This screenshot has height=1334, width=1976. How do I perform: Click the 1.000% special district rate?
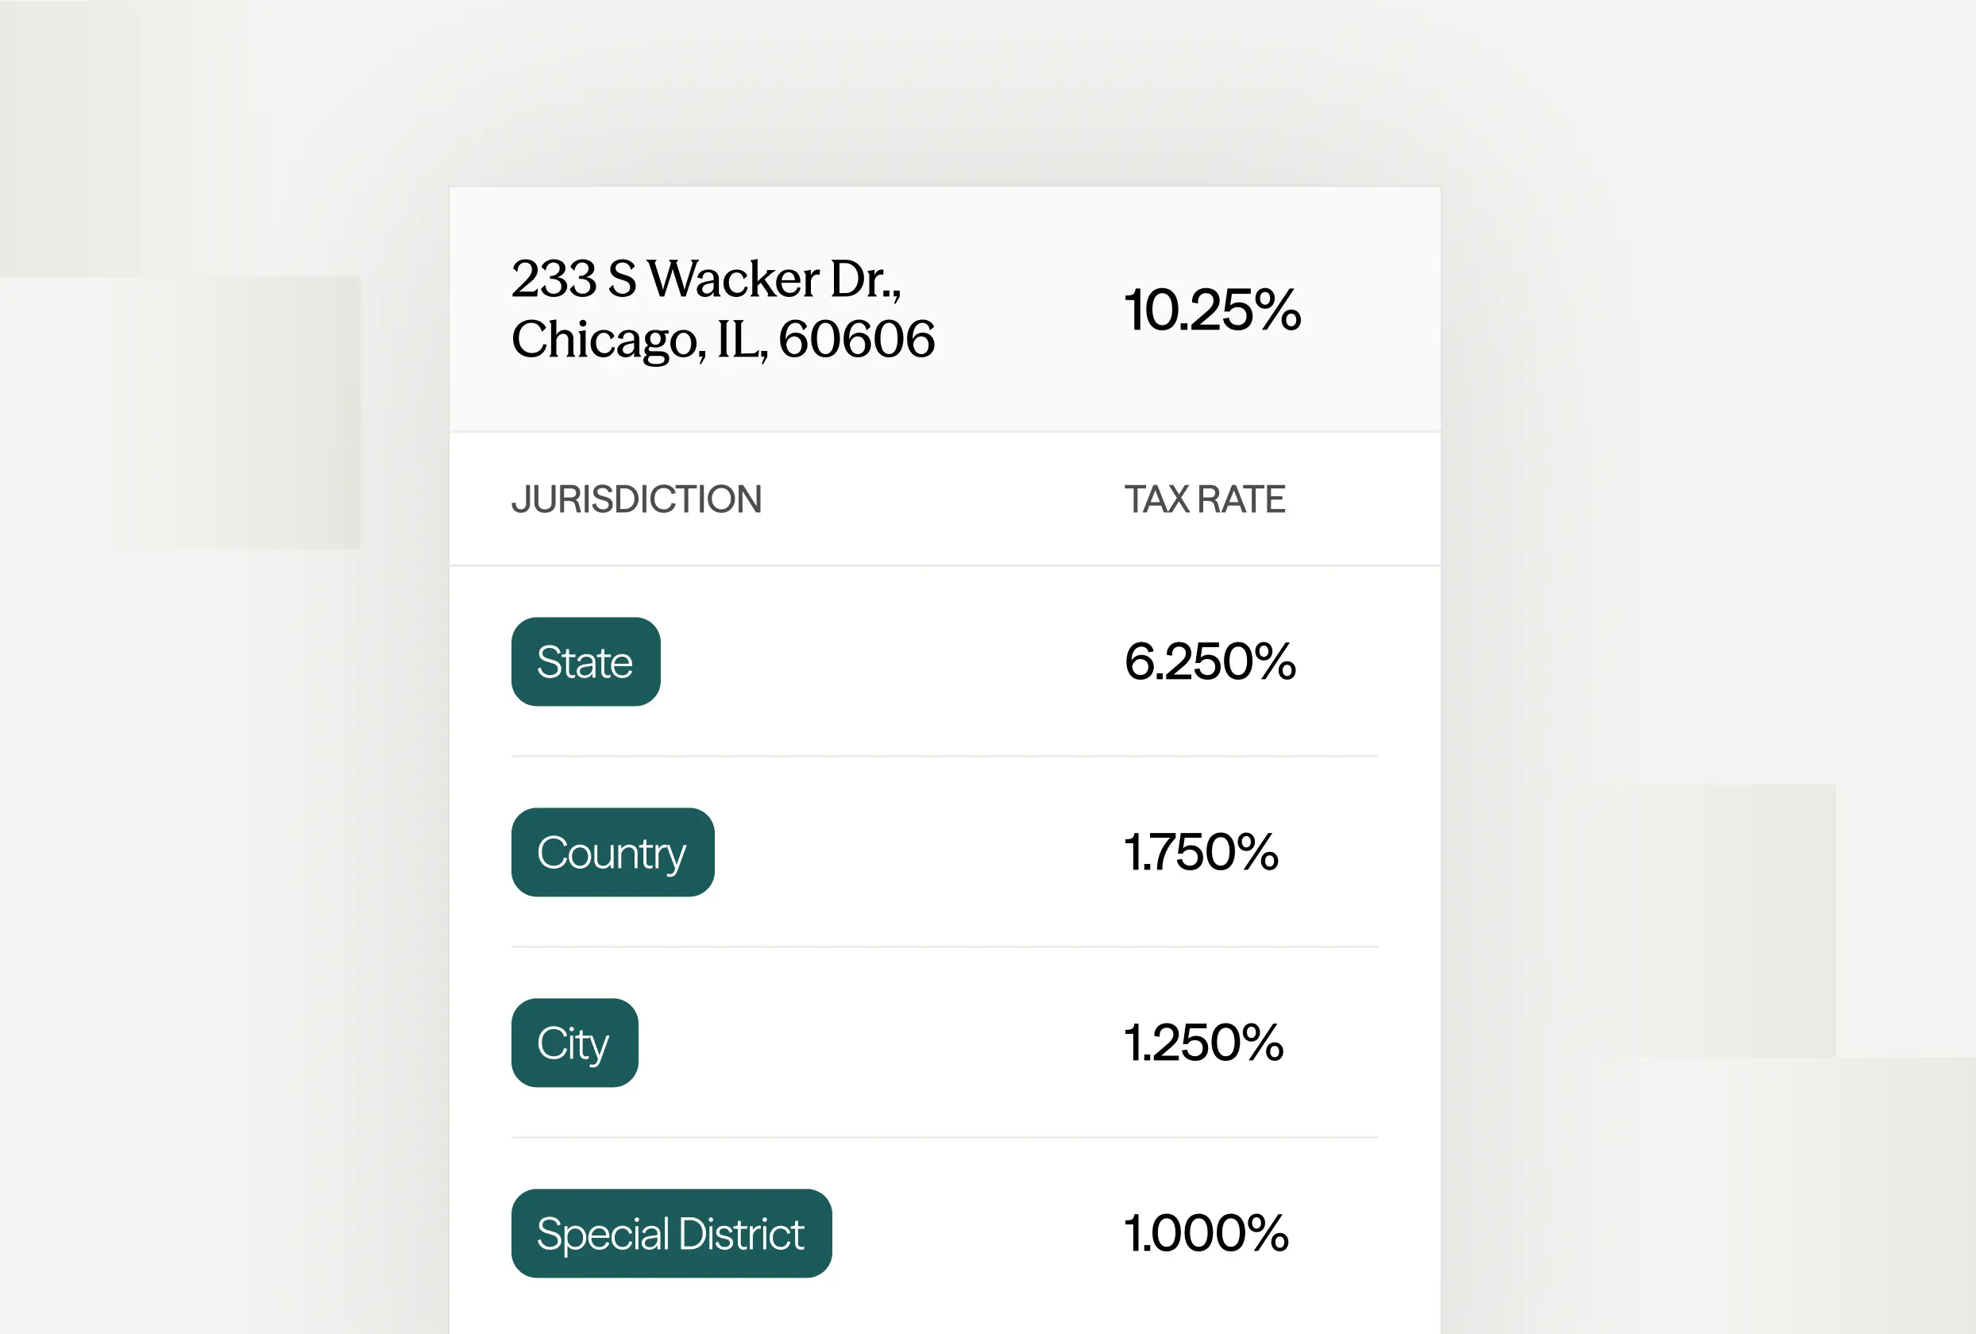coord(1206,1233)
